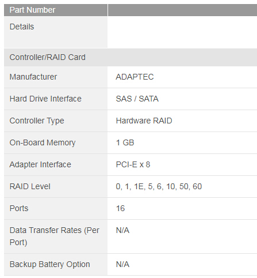Click the PCI-E x 8 value
This screenshot has height=278, width=257.
click(x=133, y=164)
